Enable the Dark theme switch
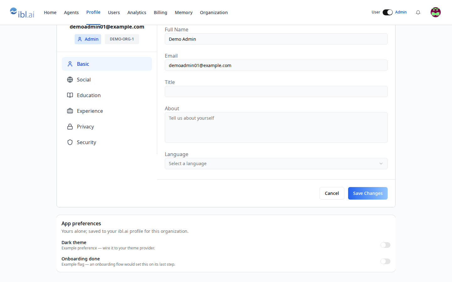The height and width of the screenshot is (282, 452). [385, 245]
